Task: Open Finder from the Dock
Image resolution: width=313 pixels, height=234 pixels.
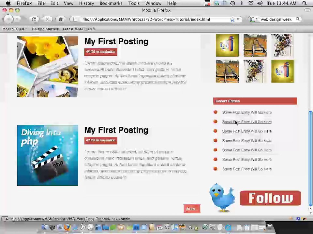Action: 45,227
